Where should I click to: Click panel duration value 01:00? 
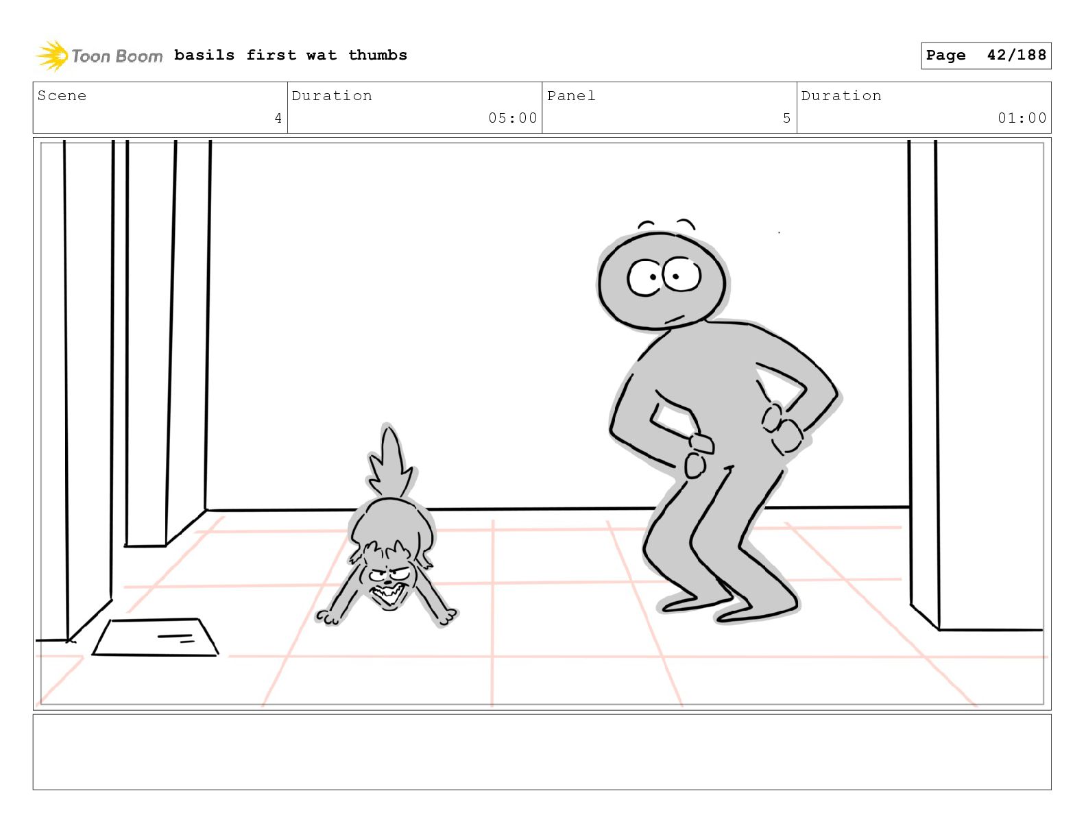point(1022,118)
